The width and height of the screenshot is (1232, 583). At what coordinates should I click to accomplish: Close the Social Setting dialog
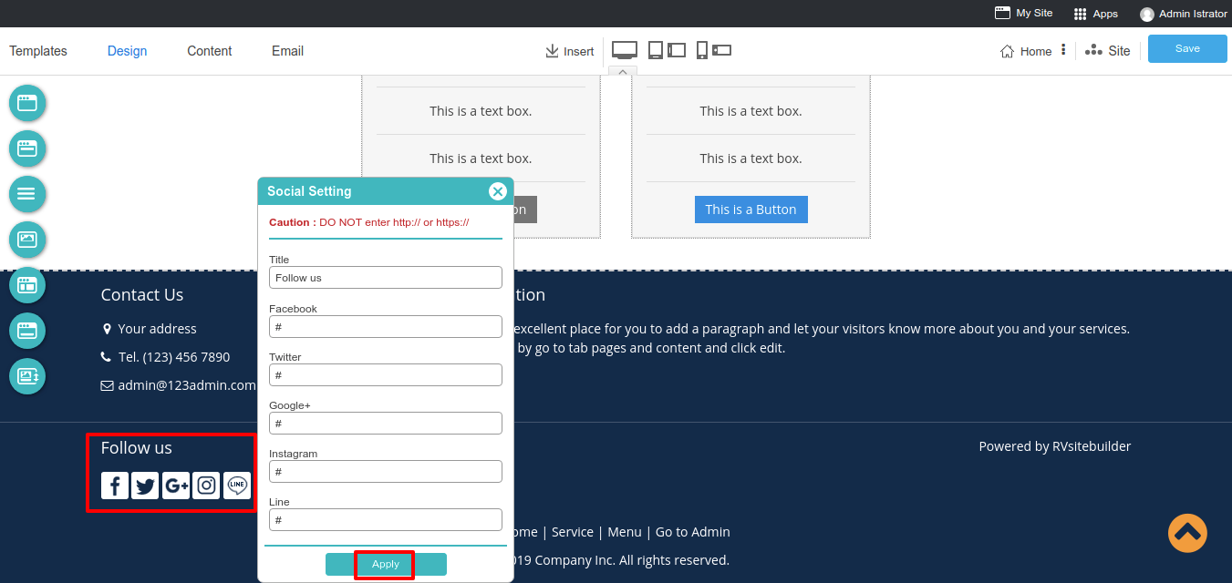click(x=497, y=191)
